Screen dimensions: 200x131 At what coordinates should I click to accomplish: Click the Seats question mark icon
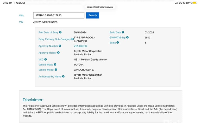pos(118,43)
